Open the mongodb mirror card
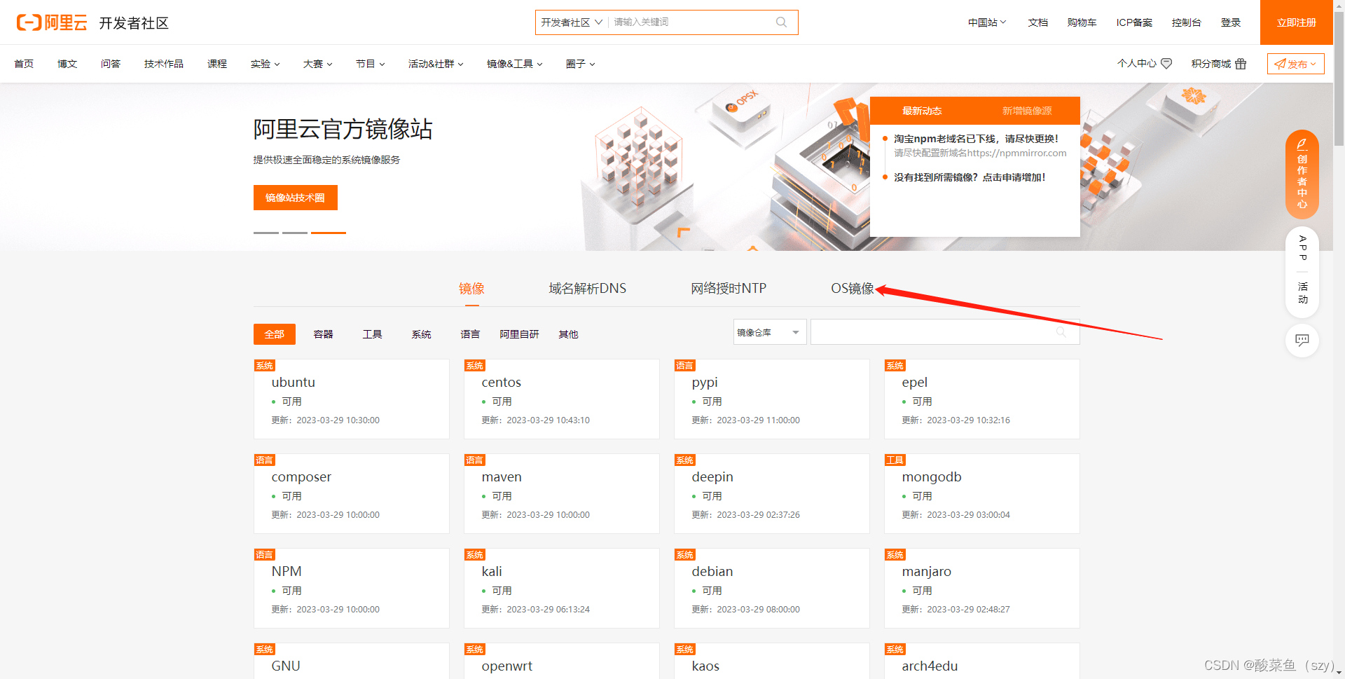Viewport: 1345px width, 679px height. [982, 494]
